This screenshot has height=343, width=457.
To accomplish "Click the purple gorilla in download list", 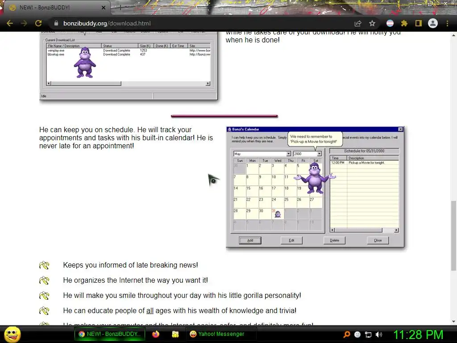I will tap(85, 63).
